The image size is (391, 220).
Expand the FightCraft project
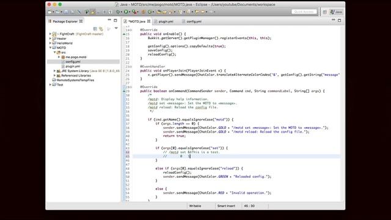pyautogui.click(x=50, y=34)
